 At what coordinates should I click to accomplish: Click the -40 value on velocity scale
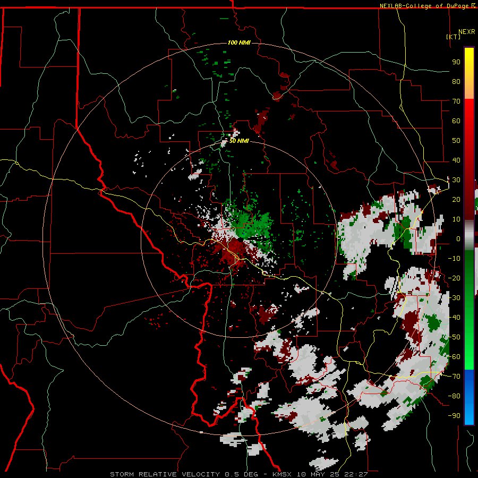[454, 318]
